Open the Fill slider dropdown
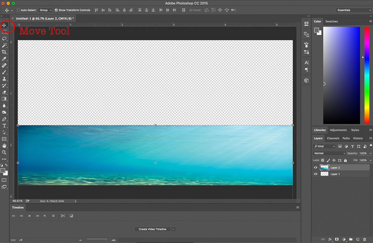Viewport: 373px width, 243px height. [370, 160]
